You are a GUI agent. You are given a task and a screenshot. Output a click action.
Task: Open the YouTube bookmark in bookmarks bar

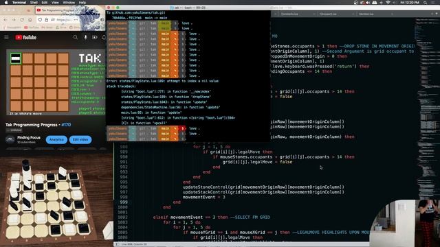[31, 27]
